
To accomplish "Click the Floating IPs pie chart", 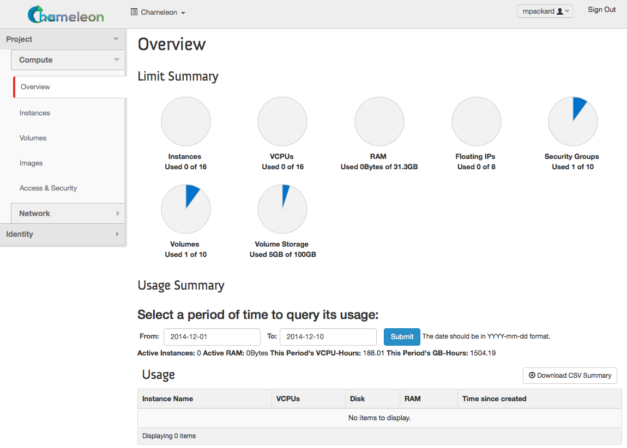I will (476, 121).
